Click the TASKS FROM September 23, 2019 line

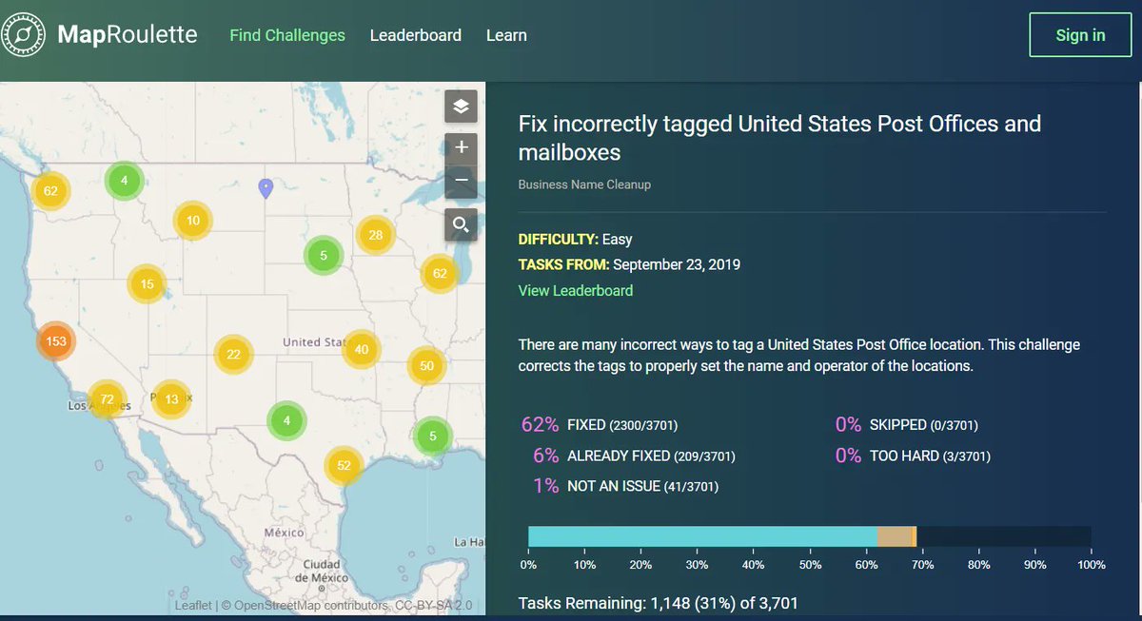click(629, 264)
